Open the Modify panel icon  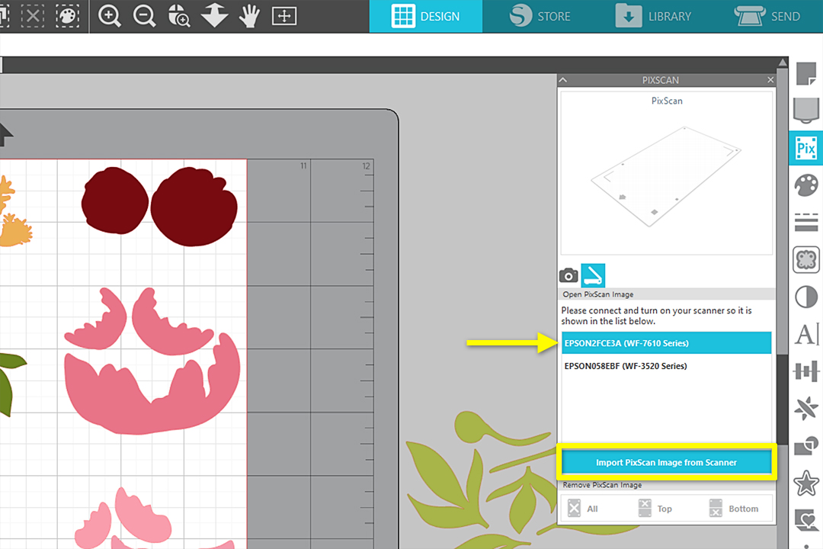coord(805,445)
